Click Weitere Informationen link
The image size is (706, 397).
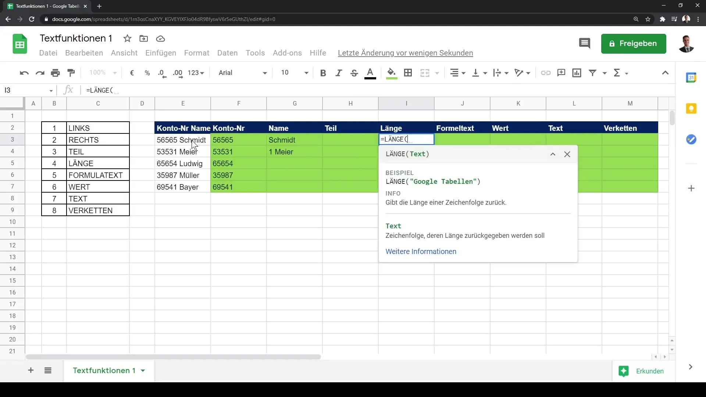(421, 251)
